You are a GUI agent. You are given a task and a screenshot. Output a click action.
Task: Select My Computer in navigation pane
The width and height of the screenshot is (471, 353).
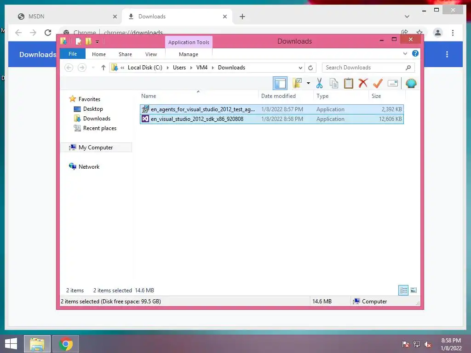[96, 148]
